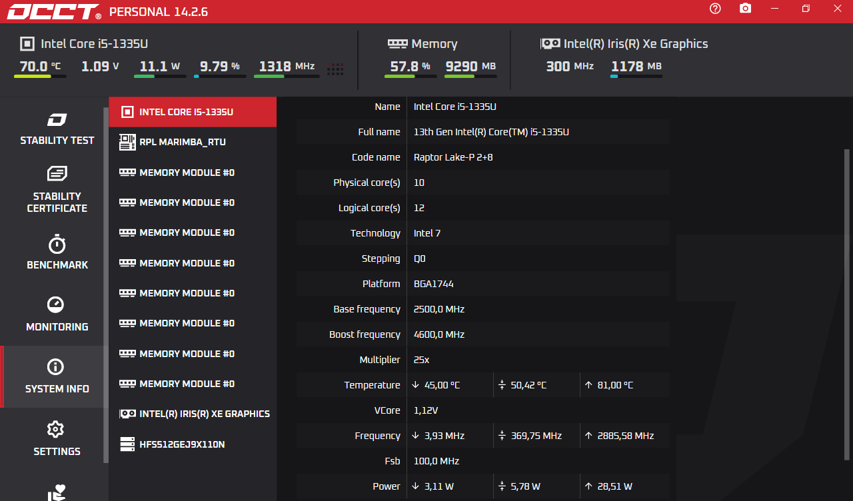
Task: Click the VCore value 1,12V
Action: pyautogui.click(x=426, y=410)
